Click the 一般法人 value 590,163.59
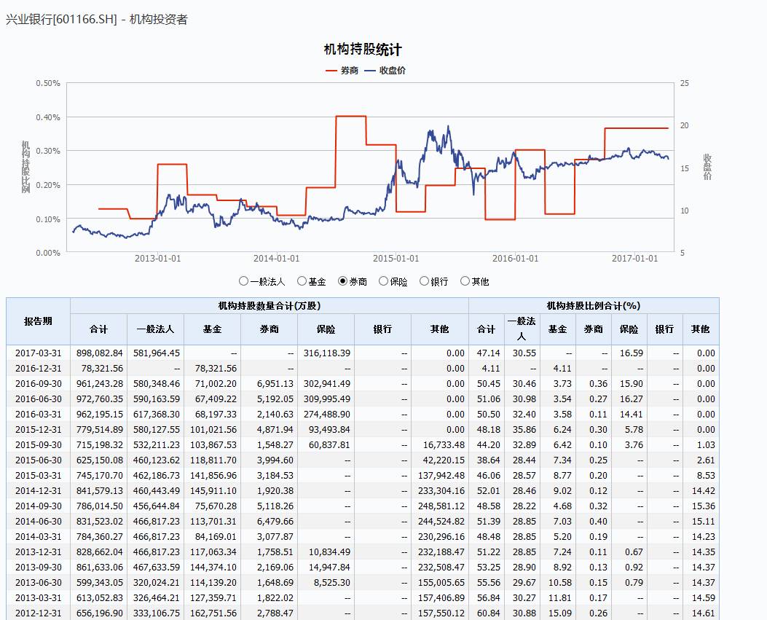 (157, 399)
